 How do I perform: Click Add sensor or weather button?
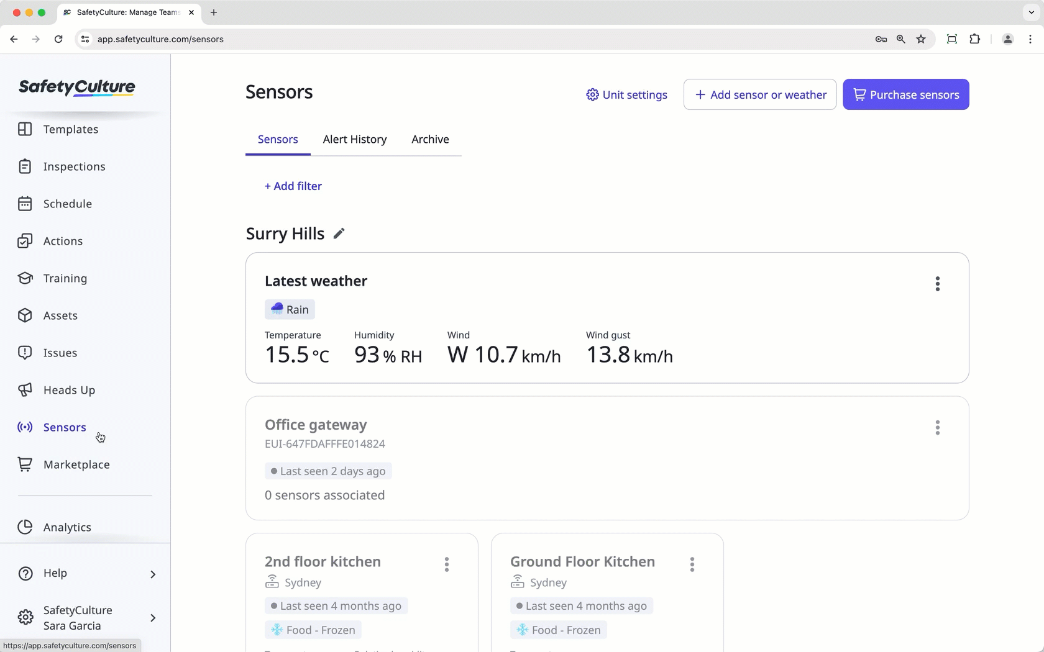pos(759,94)
